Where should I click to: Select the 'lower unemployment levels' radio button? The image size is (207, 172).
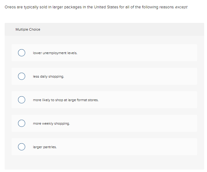click(21, 53)
